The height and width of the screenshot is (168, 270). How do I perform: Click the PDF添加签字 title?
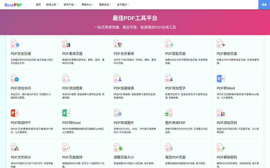tap(175, 88)
